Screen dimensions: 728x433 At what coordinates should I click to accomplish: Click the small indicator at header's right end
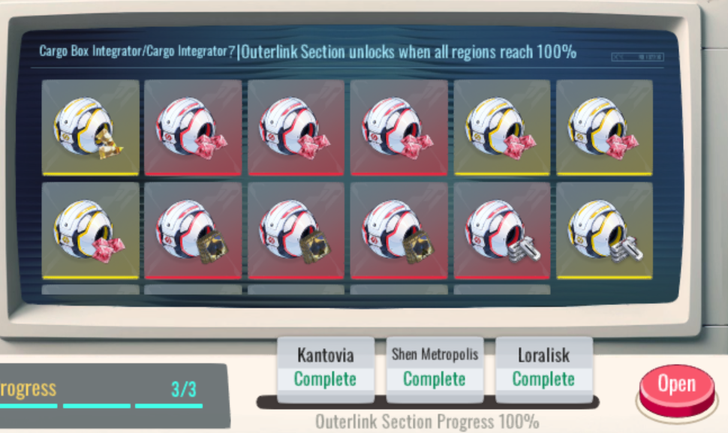click(x=637, y=57)
